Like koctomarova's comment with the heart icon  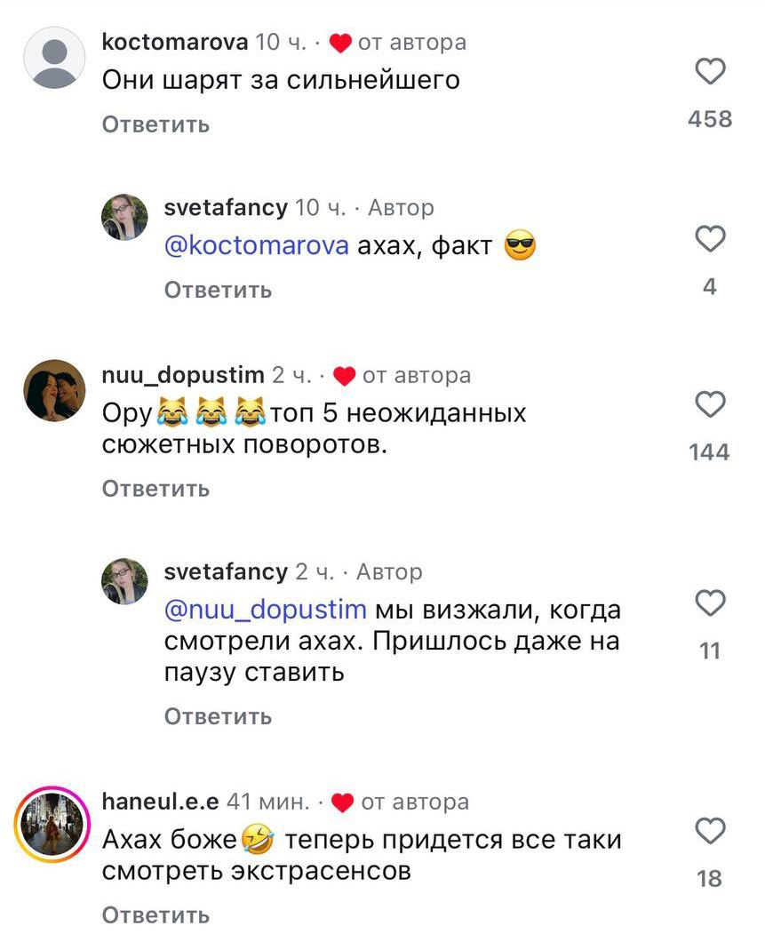pyautogui.click(x=710, y=71)
